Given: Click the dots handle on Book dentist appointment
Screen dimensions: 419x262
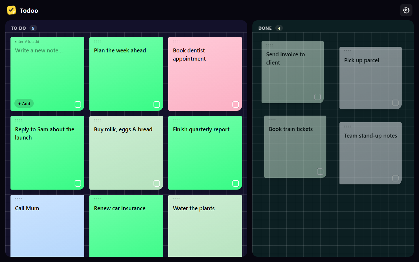Looking at the screenshot, I should click(x=176, y=41).
